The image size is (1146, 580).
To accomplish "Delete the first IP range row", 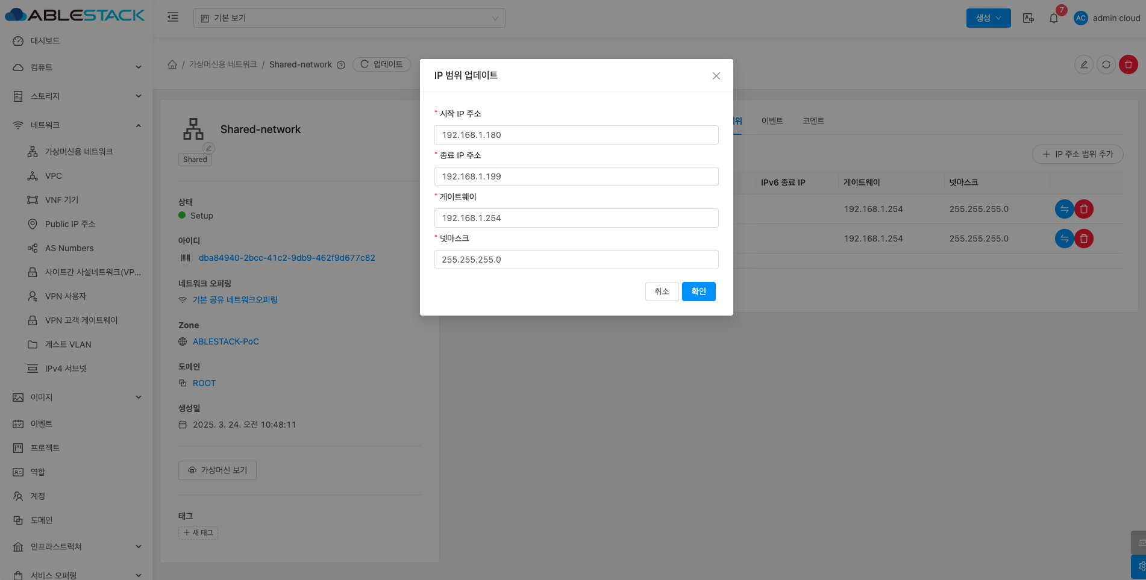I will click(1084, 209).
